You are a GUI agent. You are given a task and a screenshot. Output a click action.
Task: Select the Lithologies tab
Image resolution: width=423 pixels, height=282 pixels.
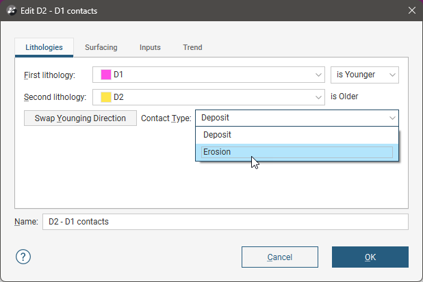tap(44, 48)
